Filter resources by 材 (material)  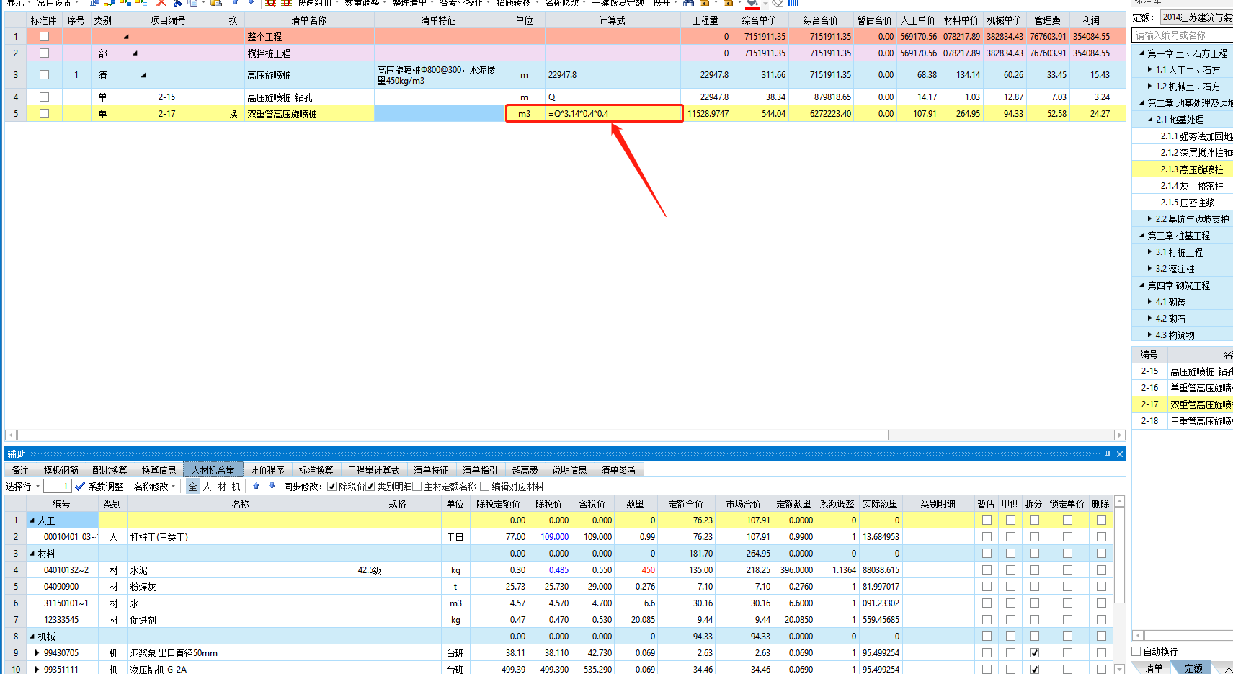(x=221, y=487)
